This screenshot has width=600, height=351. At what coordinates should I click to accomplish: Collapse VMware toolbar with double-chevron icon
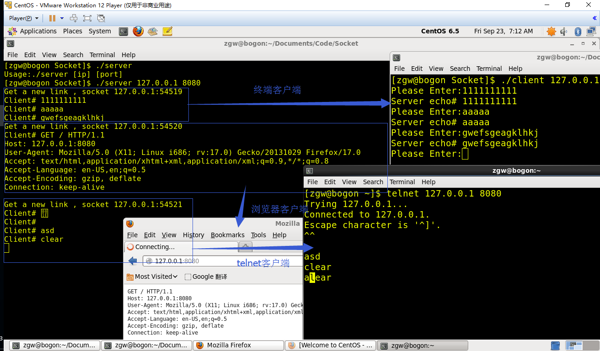click(595, 18)
